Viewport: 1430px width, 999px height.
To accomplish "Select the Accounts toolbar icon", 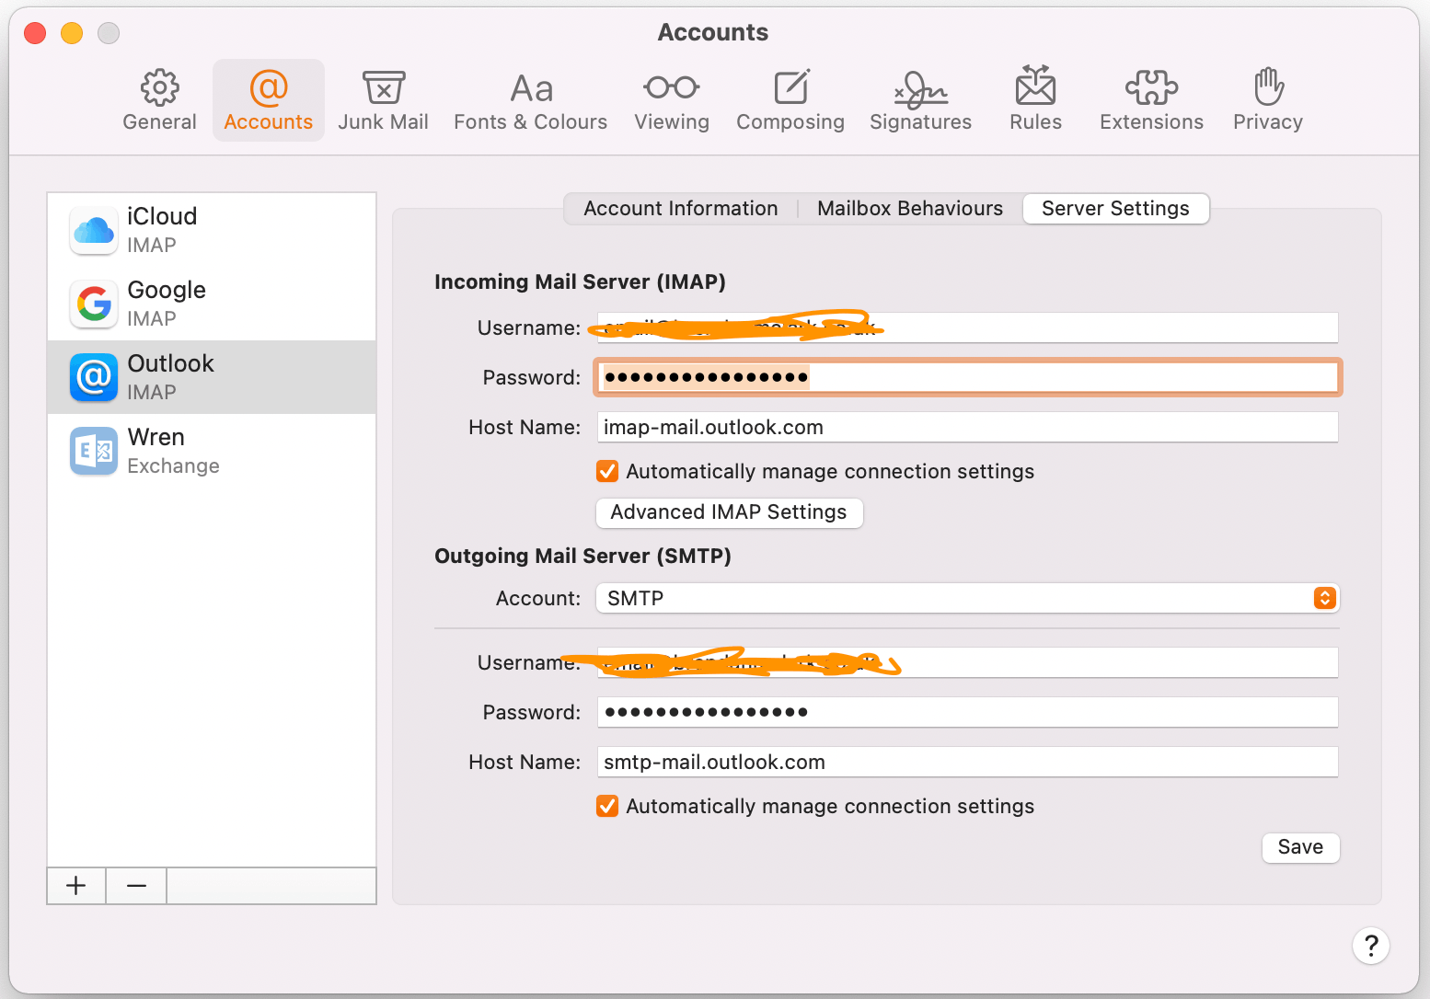I will pyautogui.click(x=269, y=100).
